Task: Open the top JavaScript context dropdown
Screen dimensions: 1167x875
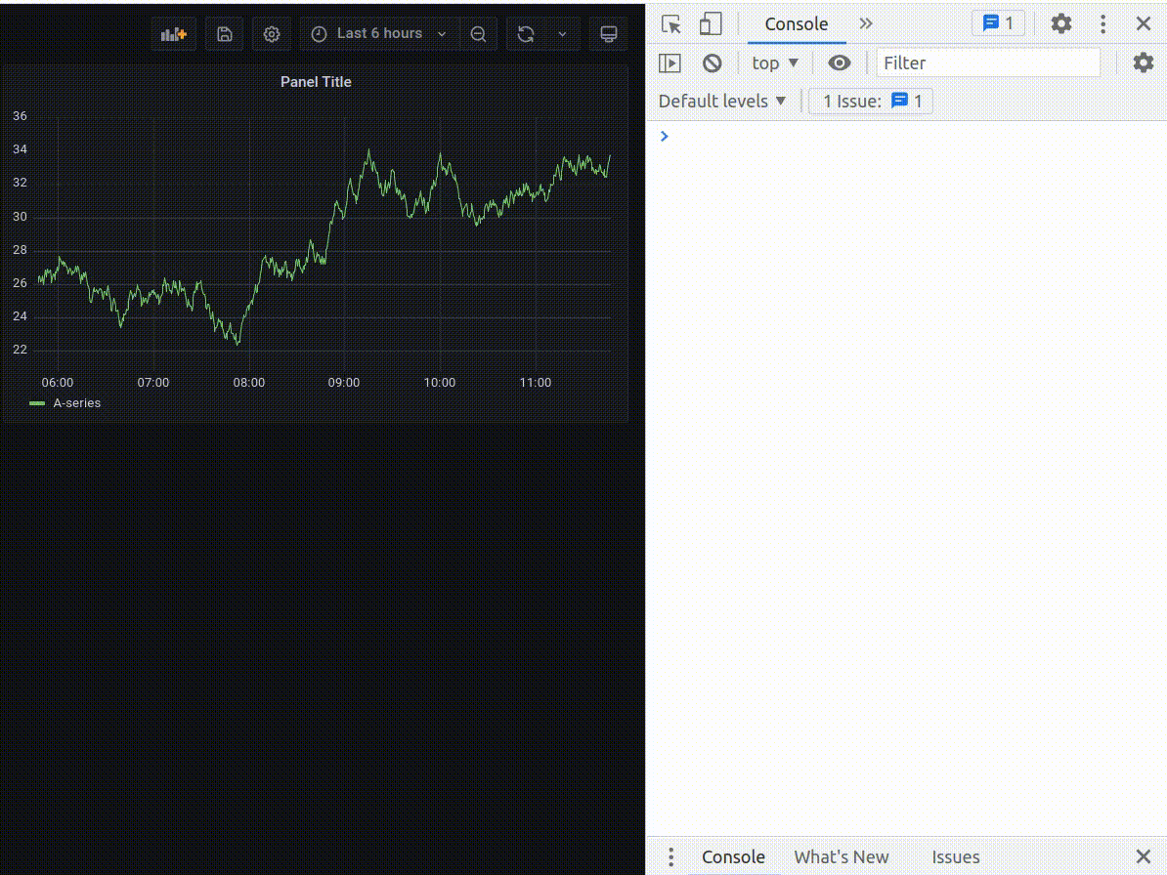Action: tap(775, 63)
